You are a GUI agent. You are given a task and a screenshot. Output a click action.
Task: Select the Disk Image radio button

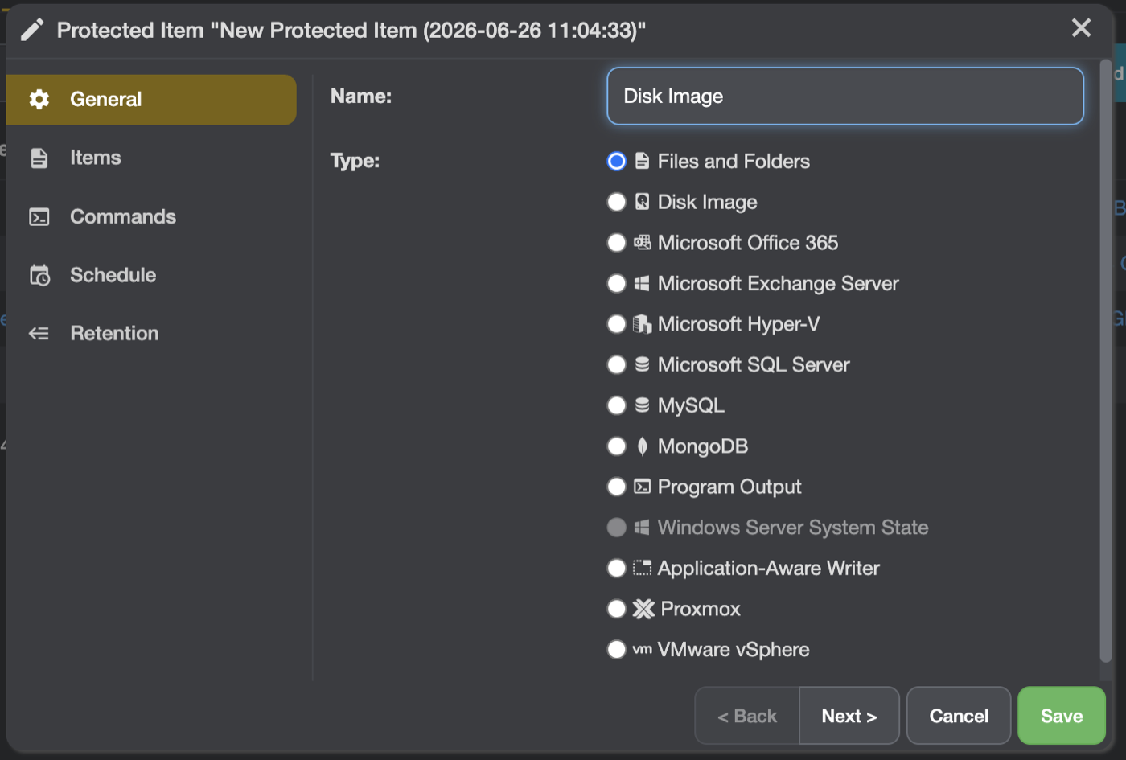pyautogui.click(x=617, y=202)
